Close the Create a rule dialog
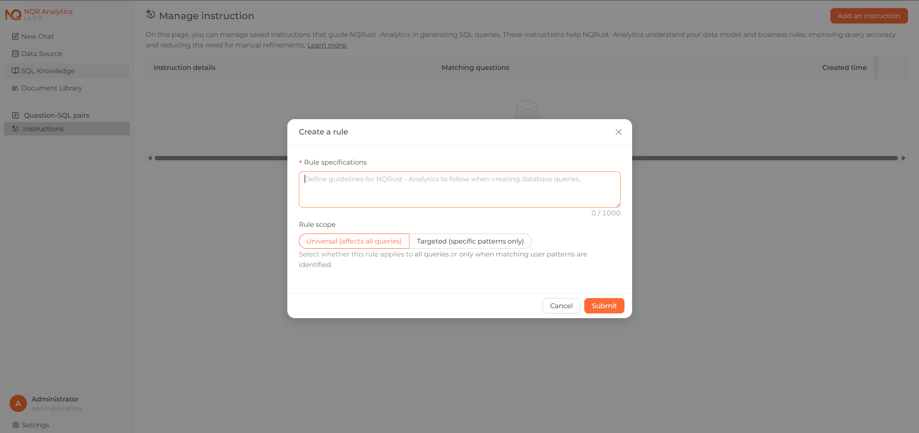 pos(619,132)
